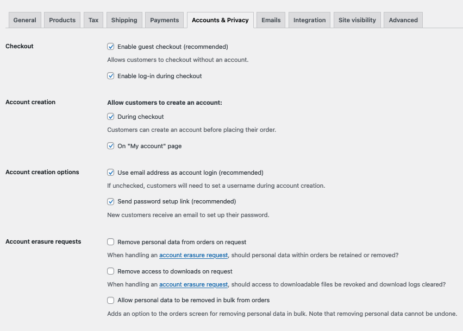Open the Products tab
The image size is (463, 331).
pyautogui.click(x=62, y=20)
